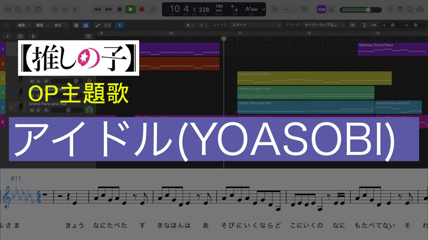Open the Loop Browser icon
Screen dimensions: 428x240
click(x=410, y=9)
